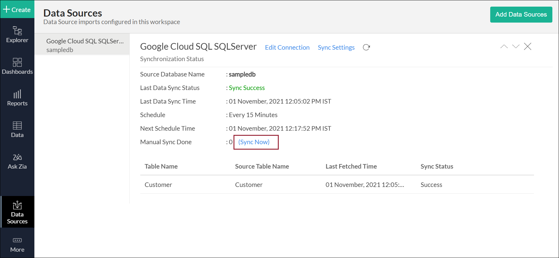Open the Explorer sidebar icon
559x258 pixels.
(x=17, y=34)
